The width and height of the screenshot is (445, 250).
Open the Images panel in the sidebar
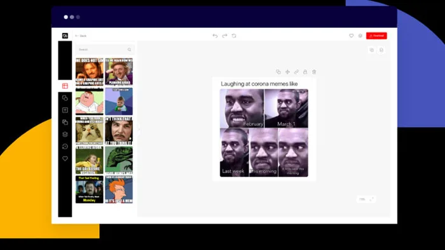point(65,122)
